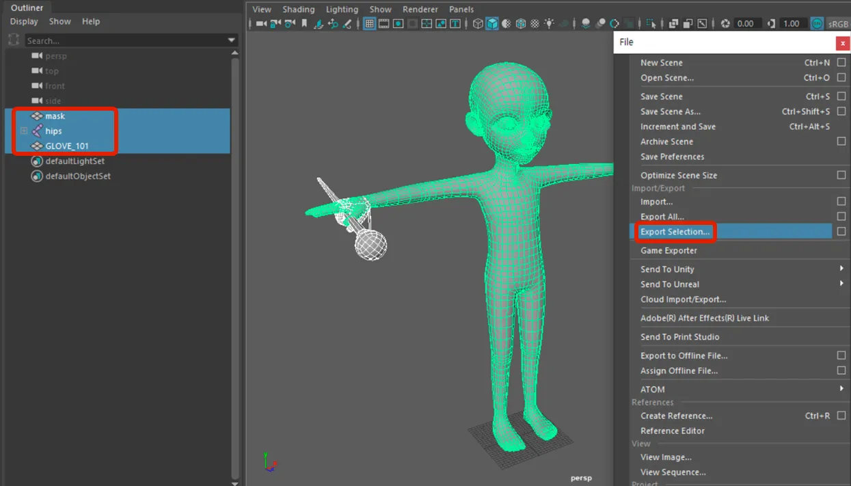Toggle the Film Gate icon
Image resolution: width=851 pixels, height=486 pixels.
click(x=384, y=24)
